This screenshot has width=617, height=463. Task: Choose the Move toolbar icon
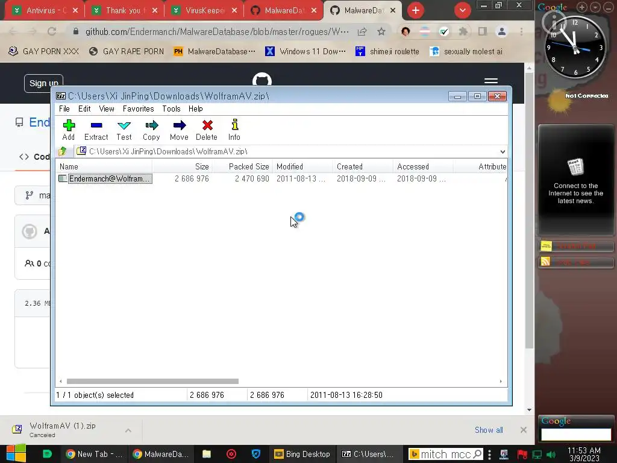coord(179,130)
